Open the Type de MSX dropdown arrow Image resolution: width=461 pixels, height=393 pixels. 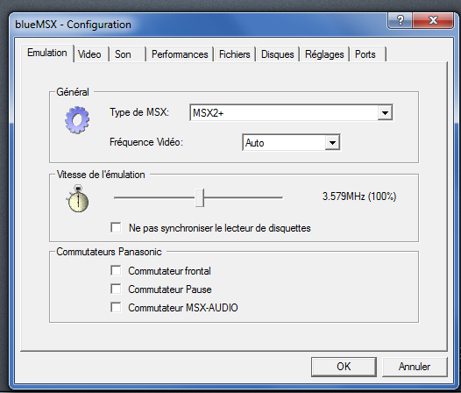point(385,113)
